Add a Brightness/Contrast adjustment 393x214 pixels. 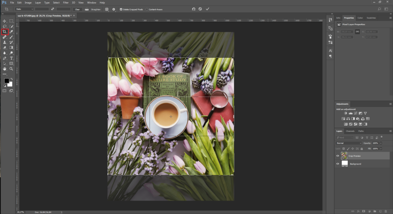click(x=346, y=113)
